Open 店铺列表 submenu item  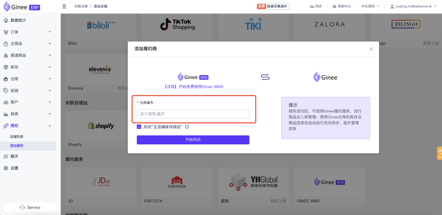click(x=17, y=137)
